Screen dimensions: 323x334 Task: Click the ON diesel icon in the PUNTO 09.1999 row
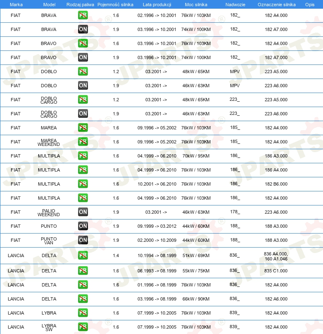pos(83,226)
